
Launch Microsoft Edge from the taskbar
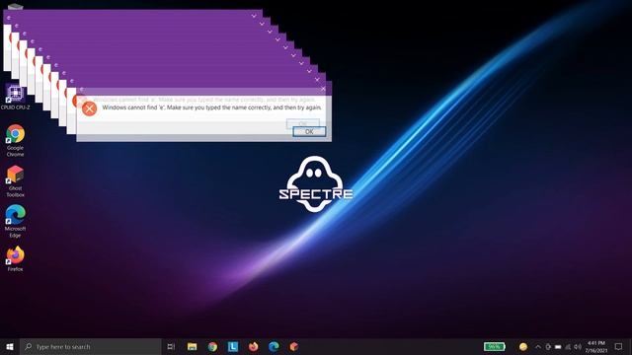(274, 346)
